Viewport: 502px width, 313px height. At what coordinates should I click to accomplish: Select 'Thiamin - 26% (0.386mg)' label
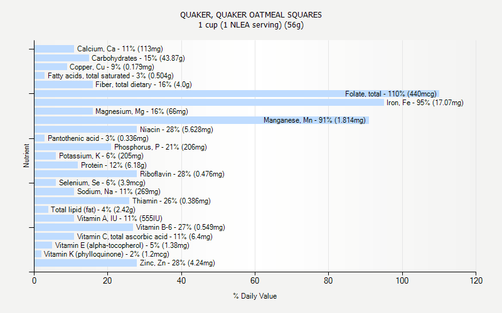point(171,201)
